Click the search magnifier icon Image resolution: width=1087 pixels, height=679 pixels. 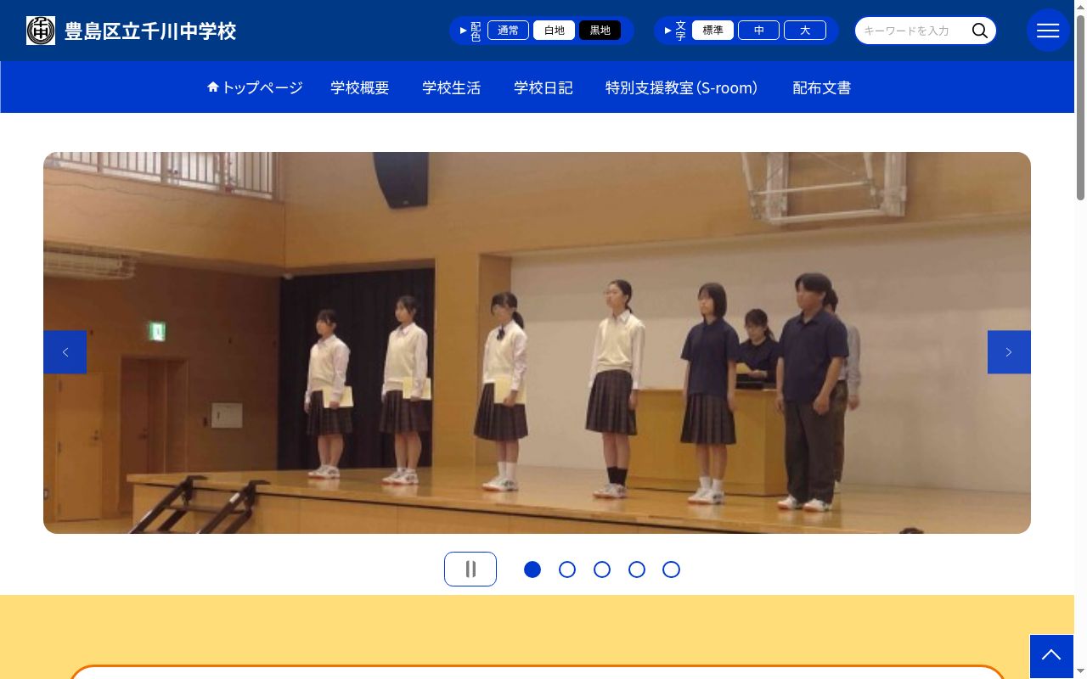coord(980,31)
